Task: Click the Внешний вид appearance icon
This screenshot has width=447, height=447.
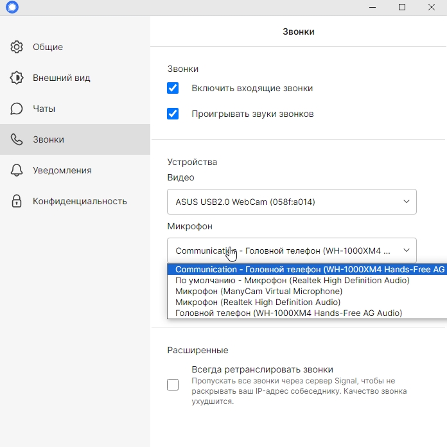Action: click(x=17, y=78)
